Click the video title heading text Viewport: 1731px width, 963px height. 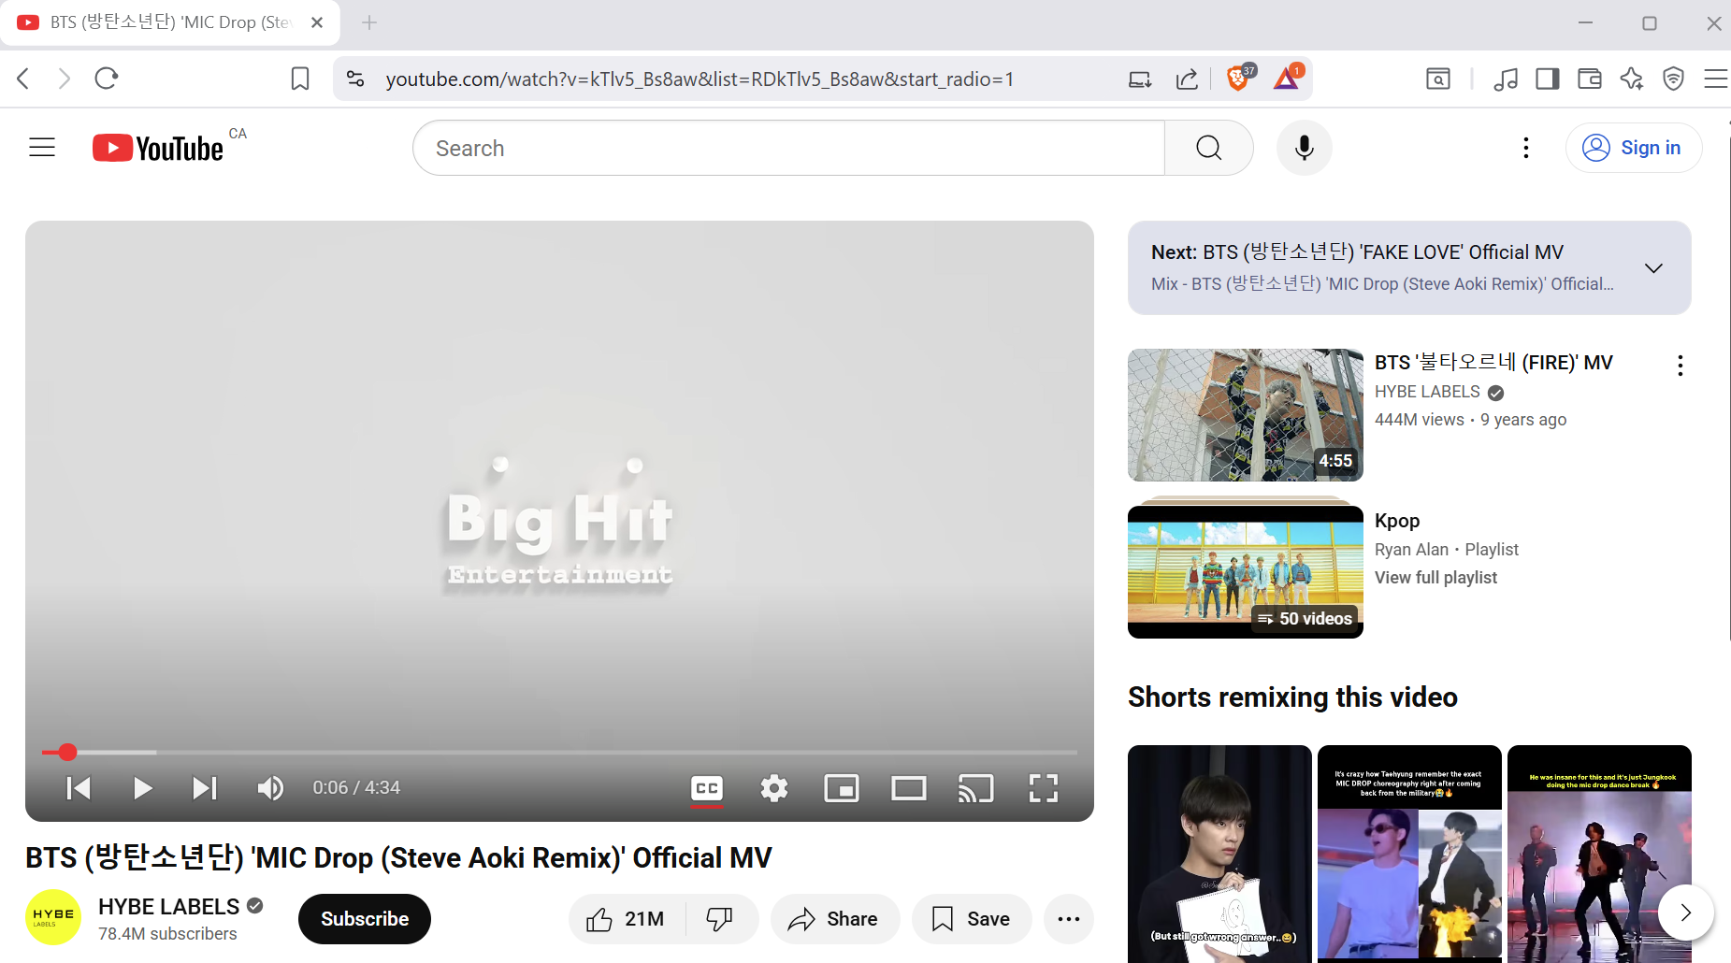point(398,857)
